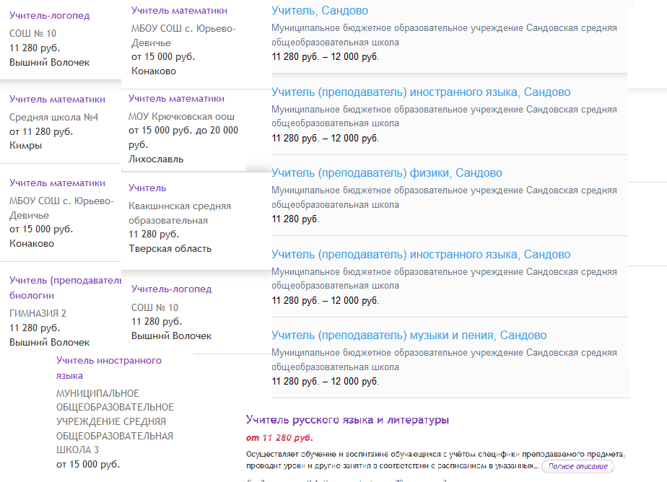Click the city name 'Кимры'
The height and width of the screenshot is (482, 667).
point(25,145)
